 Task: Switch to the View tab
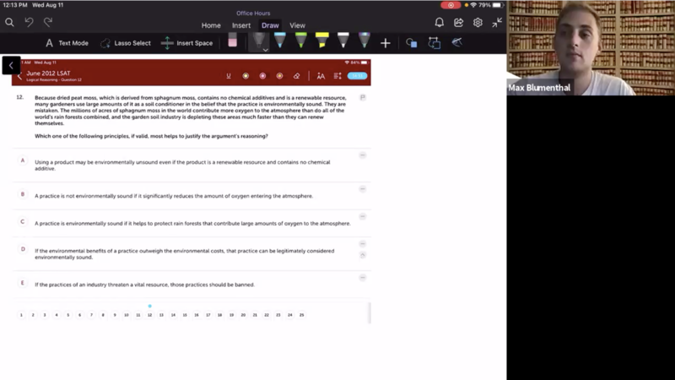(298, 25)
